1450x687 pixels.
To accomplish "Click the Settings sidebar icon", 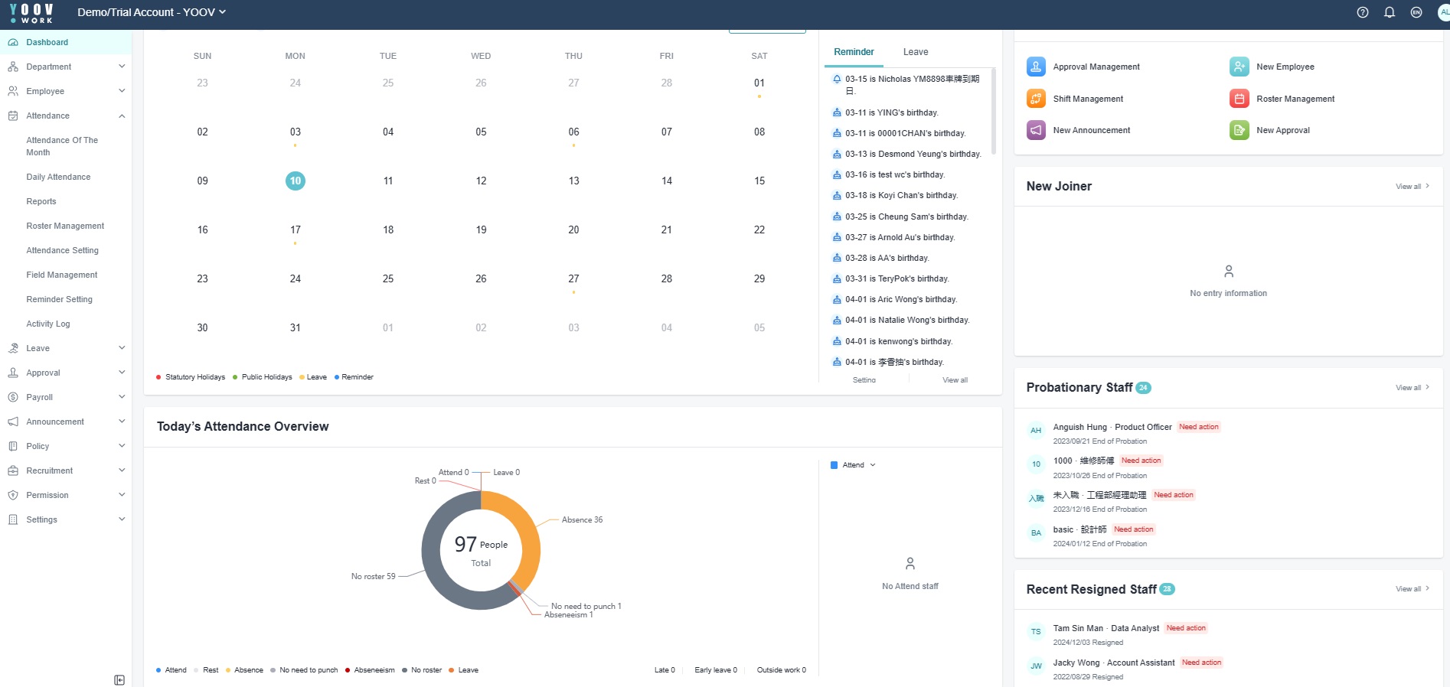I will [13, 519].
